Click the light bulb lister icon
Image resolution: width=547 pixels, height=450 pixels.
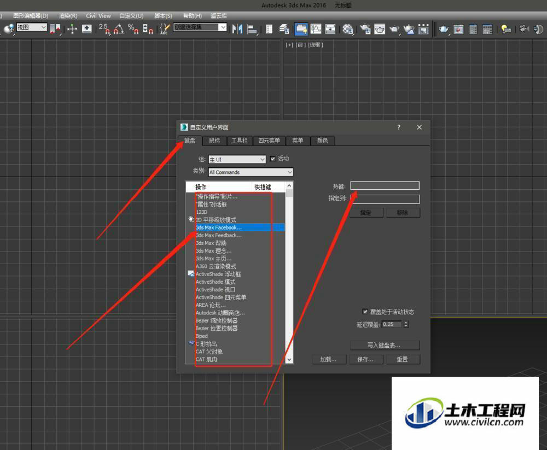(505, 29)
